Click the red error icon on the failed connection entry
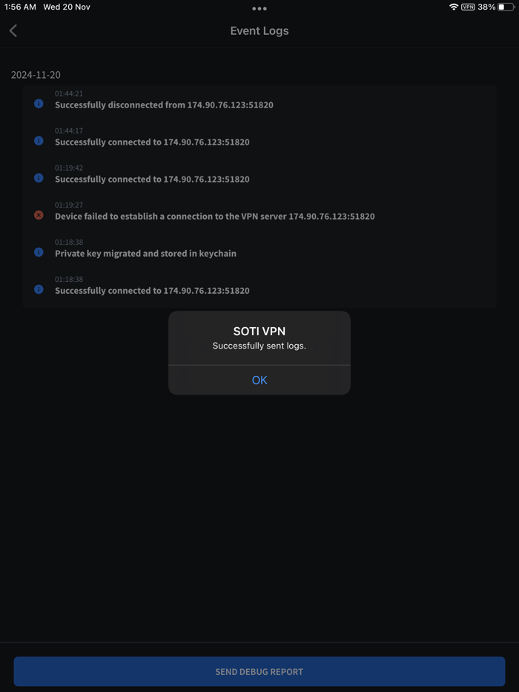The width and height of the screenshot is (519, 692). (39, 215)
